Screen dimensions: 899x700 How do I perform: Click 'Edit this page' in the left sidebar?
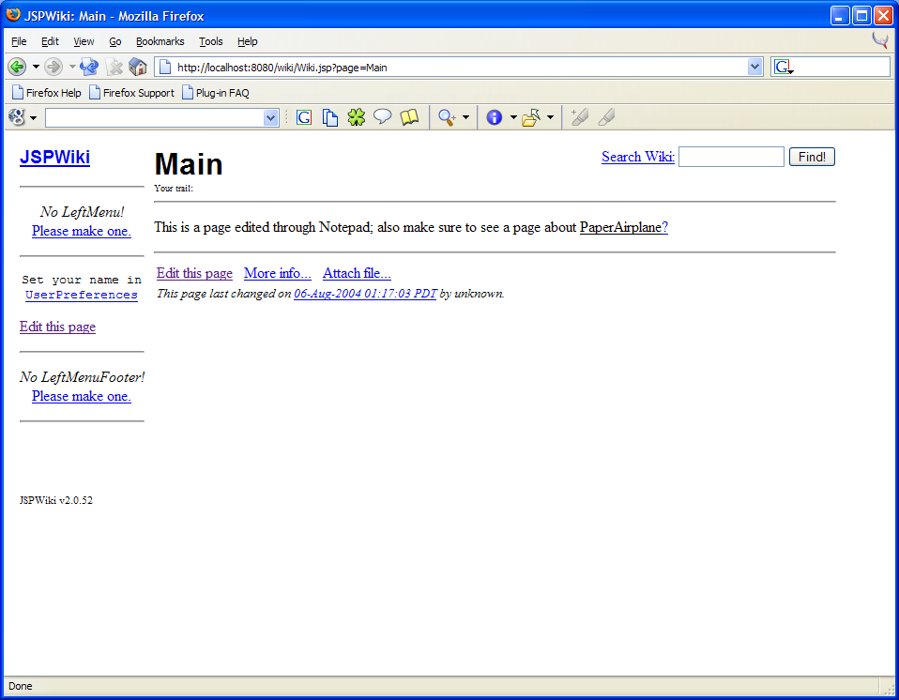coord(57,327)
